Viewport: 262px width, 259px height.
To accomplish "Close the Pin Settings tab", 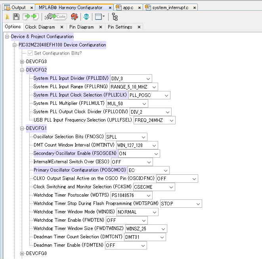I will 139,27.
